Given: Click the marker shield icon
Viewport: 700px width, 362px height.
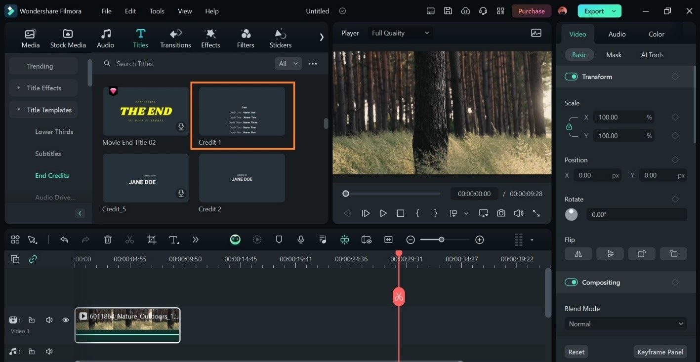Looking at the screenshot, I should (279, 240).
